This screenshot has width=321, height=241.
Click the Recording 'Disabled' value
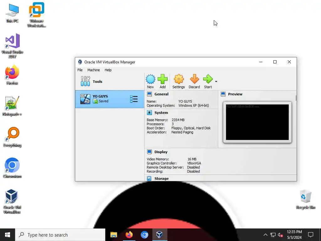point(193,171)
